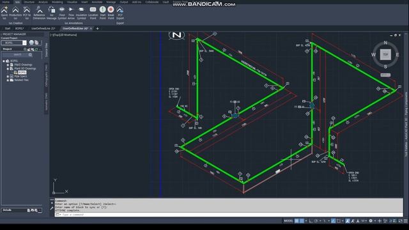
Task: Open the Home ribbon tab
Action: [x=6, y=2]
